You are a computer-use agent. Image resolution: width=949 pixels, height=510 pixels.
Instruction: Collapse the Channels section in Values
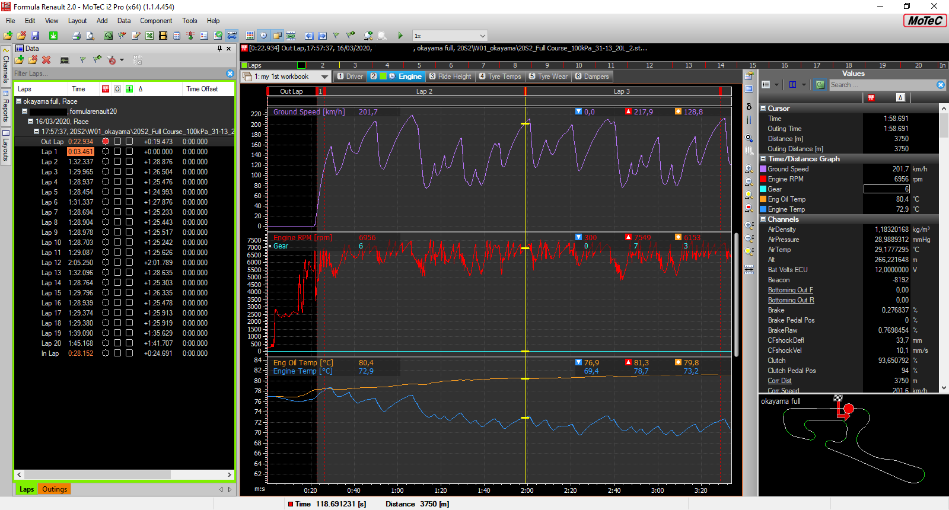763,219
